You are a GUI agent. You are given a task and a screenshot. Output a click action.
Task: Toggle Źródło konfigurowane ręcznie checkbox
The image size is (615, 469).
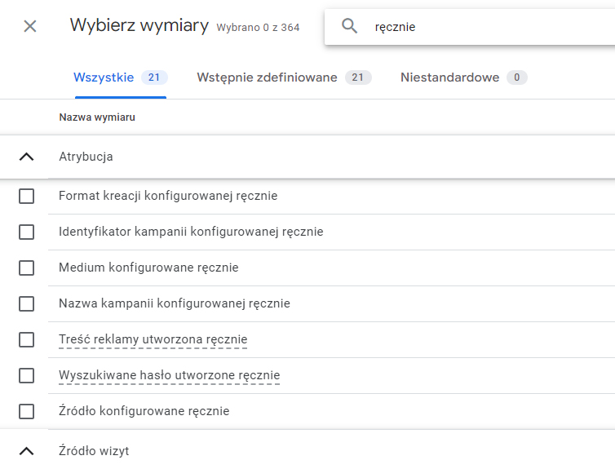[x=26, y=411]
